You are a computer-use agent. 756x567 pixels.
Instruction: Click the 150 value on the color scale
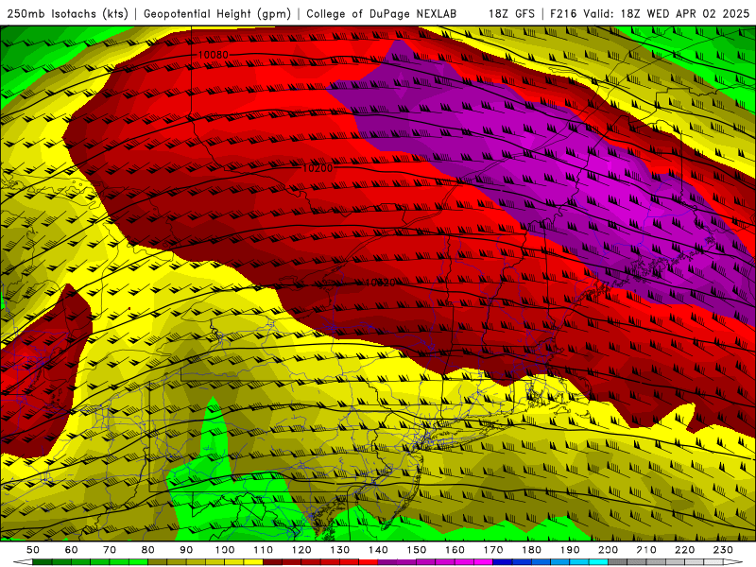point(417,550)
